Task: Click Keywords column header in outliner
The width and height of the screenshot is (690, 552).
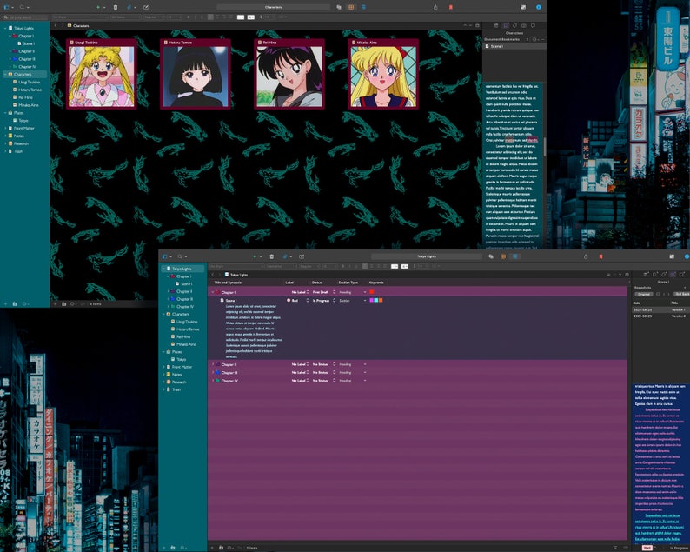Action: (376, 283)
